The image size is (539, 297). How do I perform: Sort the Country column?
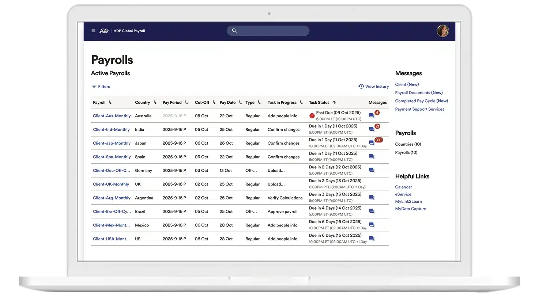click(x=155, y=102)
